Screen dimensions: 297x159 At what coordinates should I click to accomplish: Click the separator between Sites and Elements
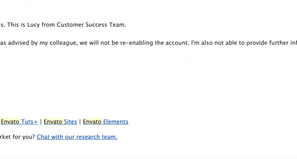tap(80, 122)
